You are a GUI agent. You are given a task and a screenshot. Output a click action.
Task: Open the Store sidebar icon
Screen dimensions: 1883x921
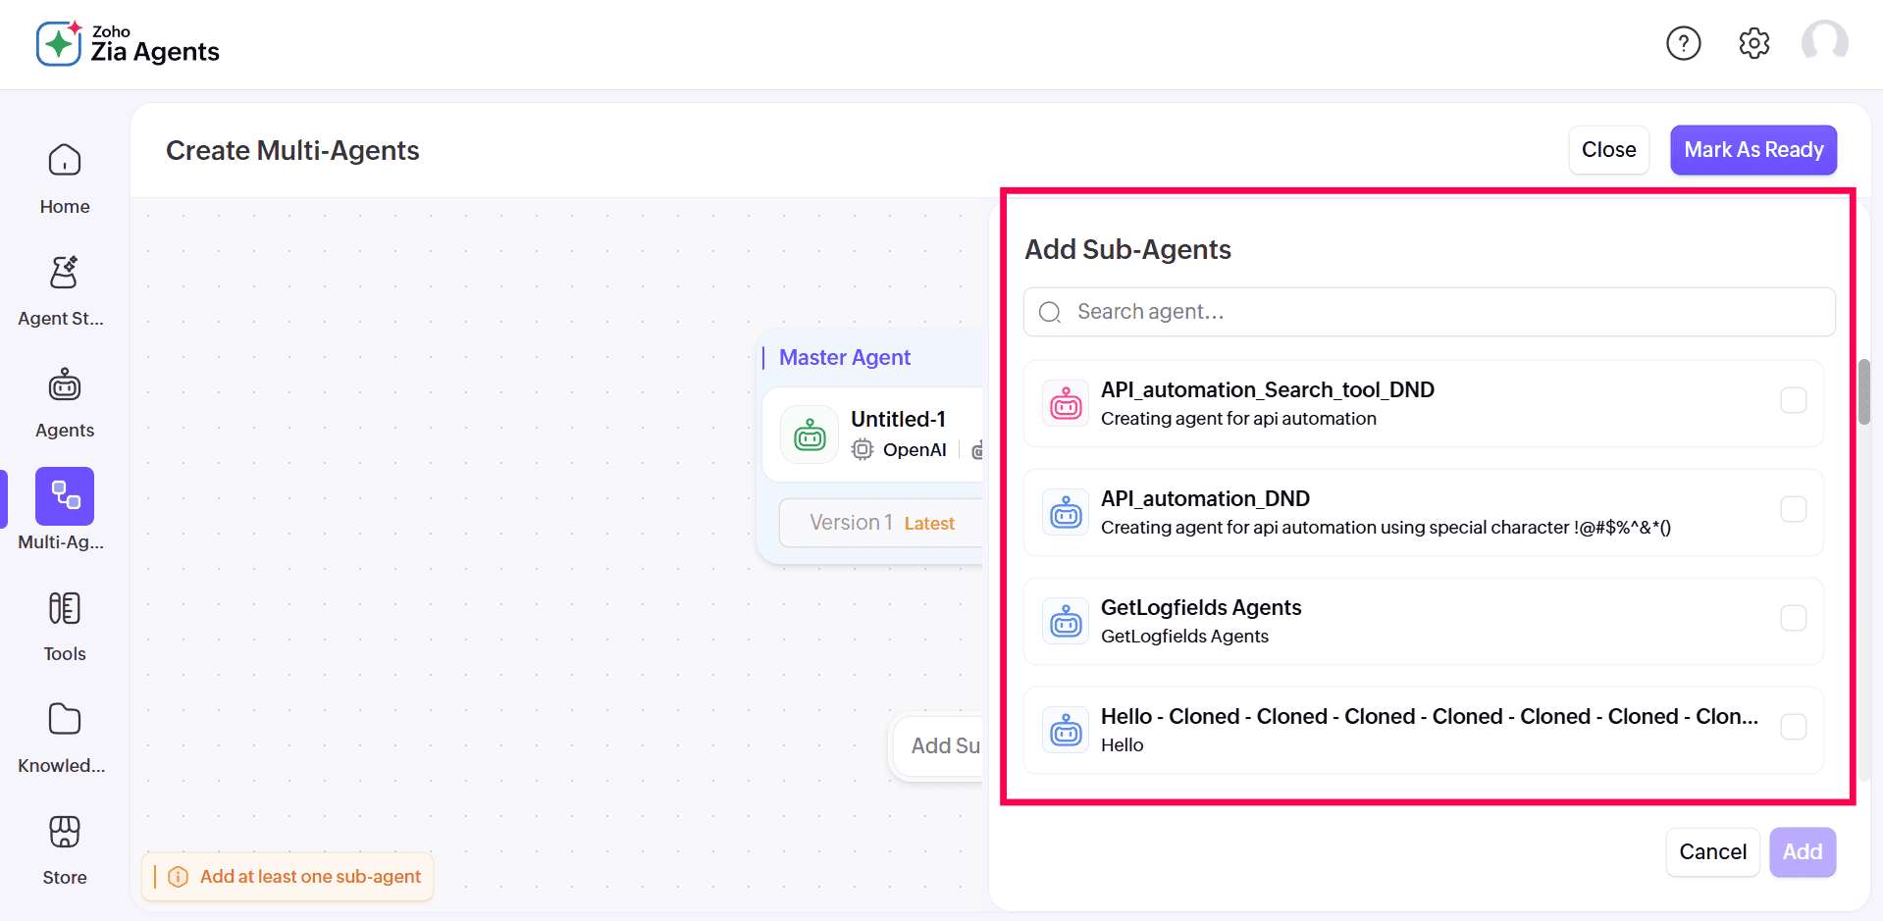click(x=65, y=832)
